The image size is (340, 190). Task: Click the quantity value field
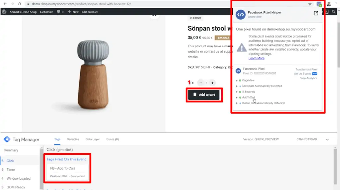[207, 83]
